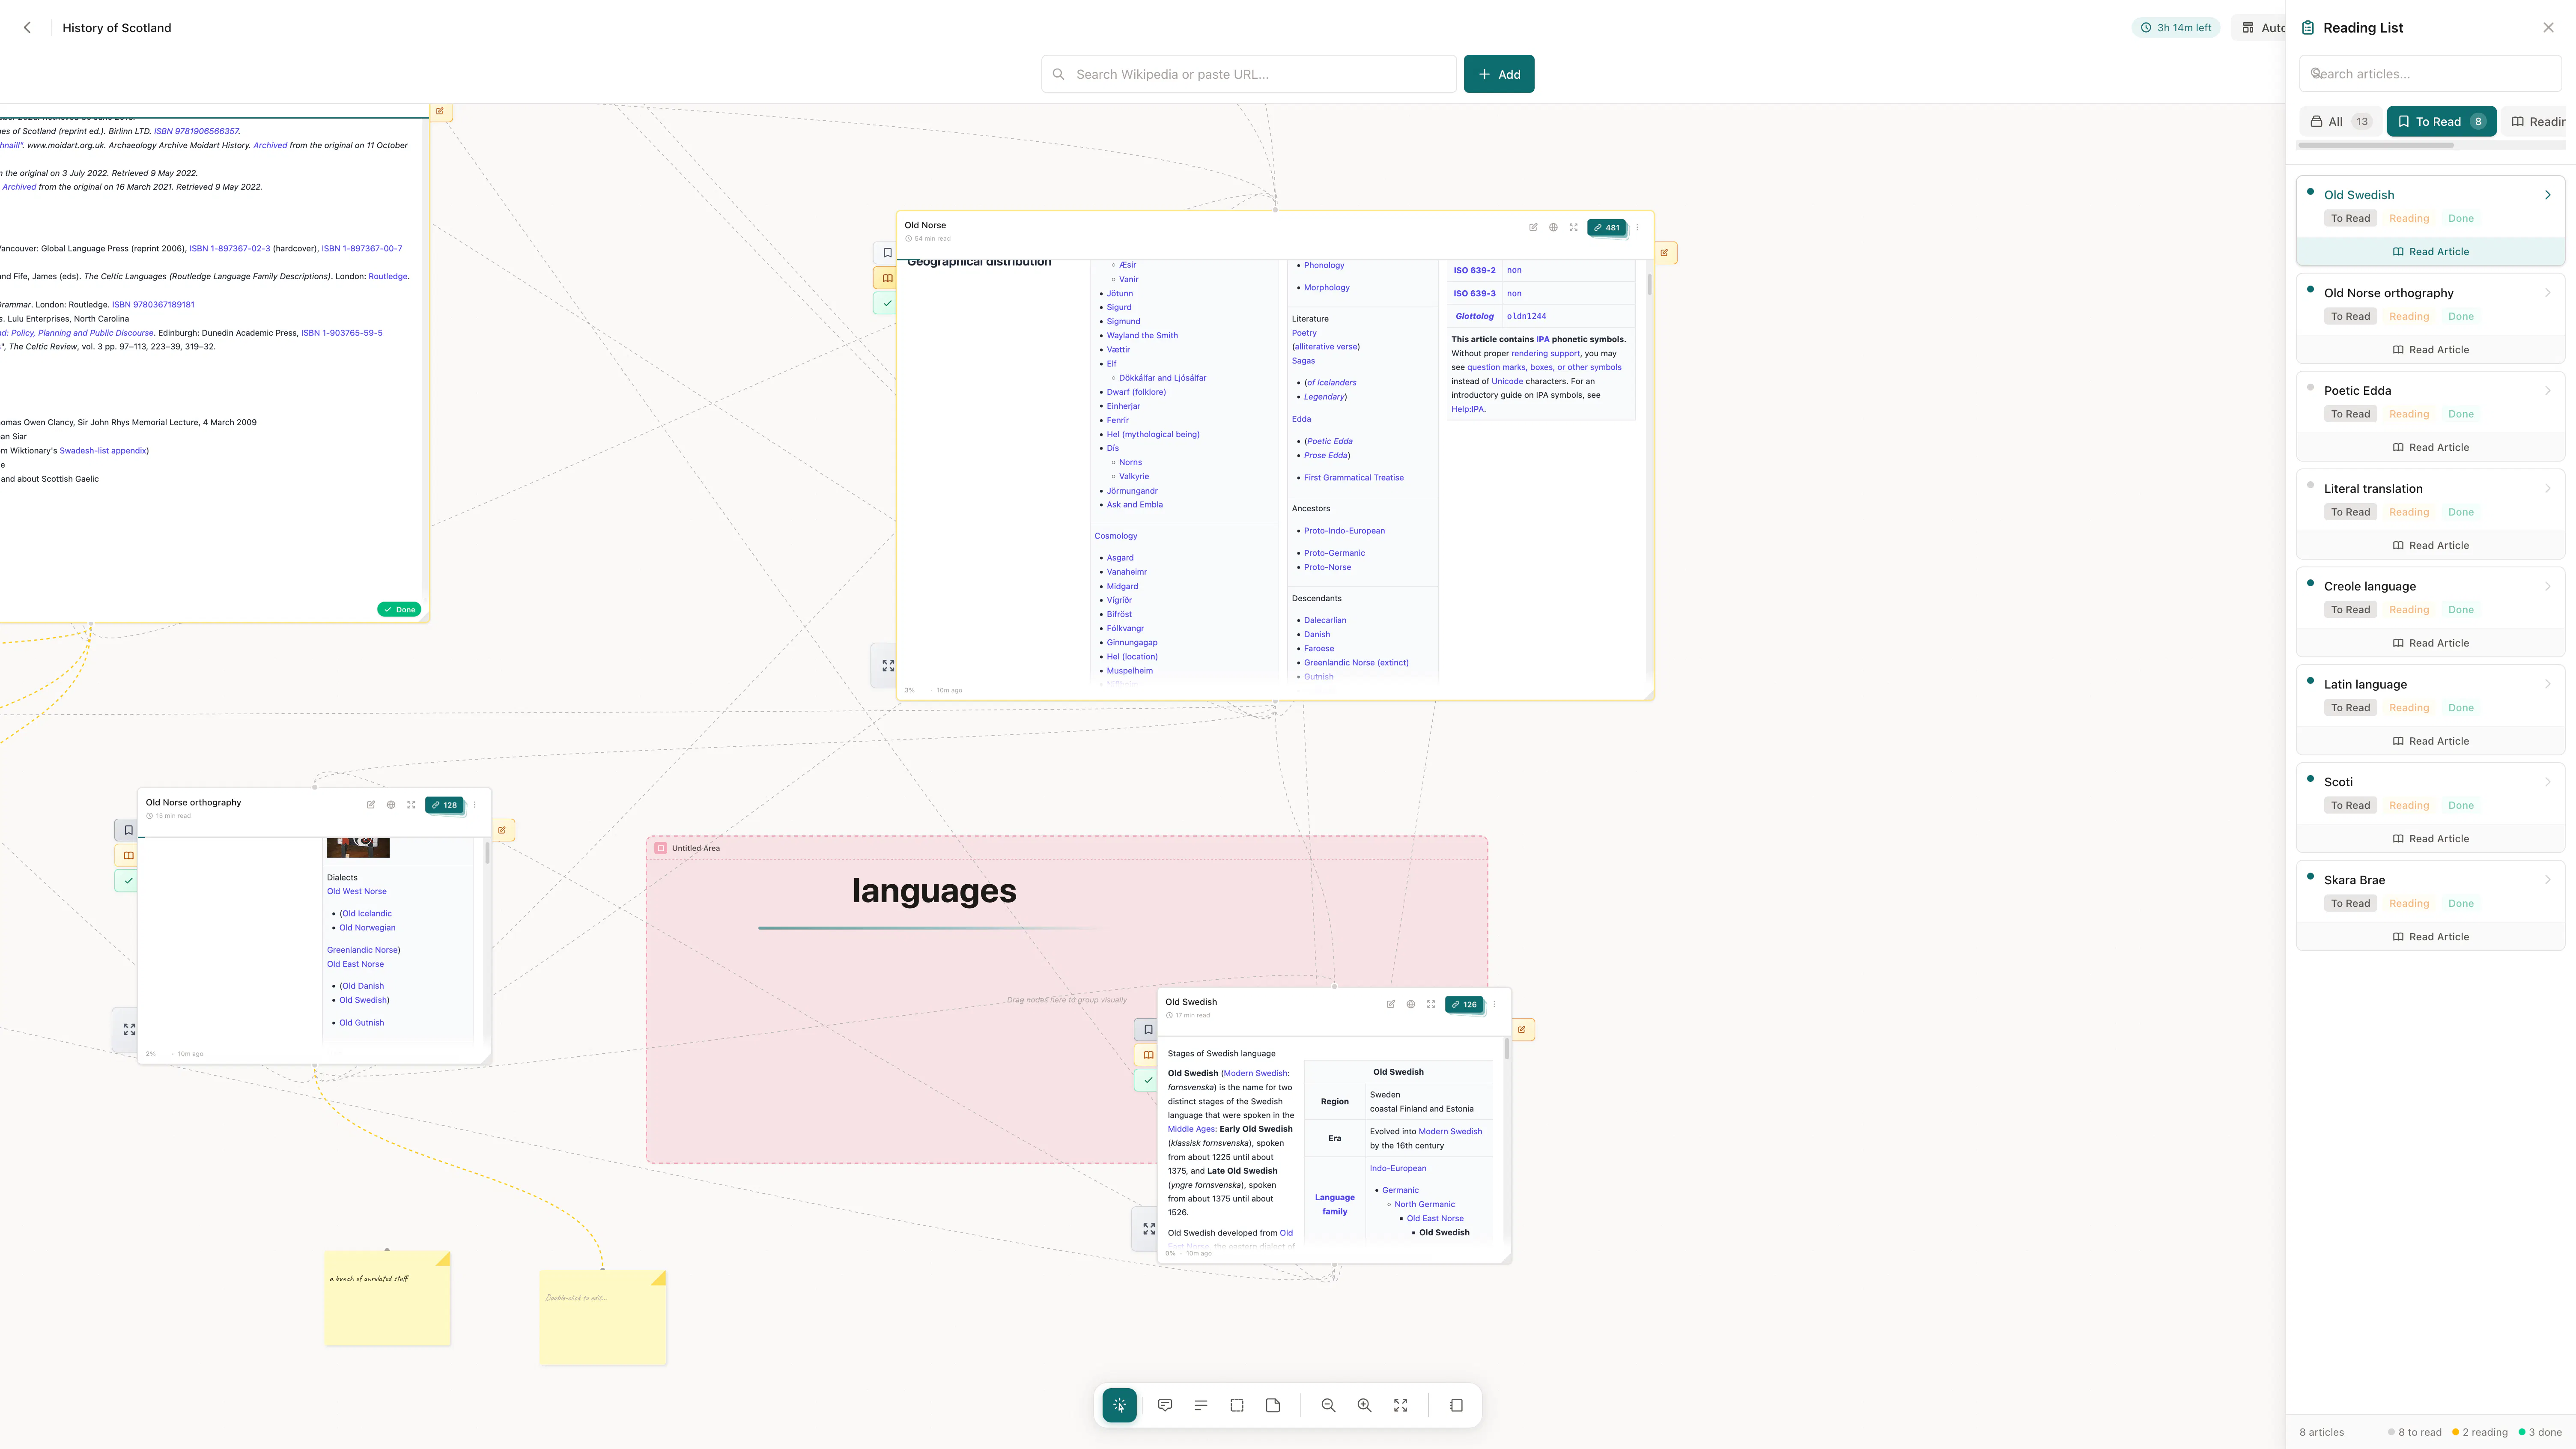Open the three-dot menu on Old Norse orthography card
Screen dimensions: 2576x1449
click(475, 804)
